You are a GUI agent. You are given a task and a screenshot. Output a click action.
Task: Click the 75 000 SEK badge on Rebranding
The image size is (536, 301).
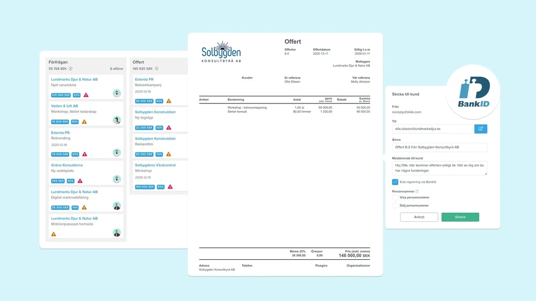[x=60, y=154]
